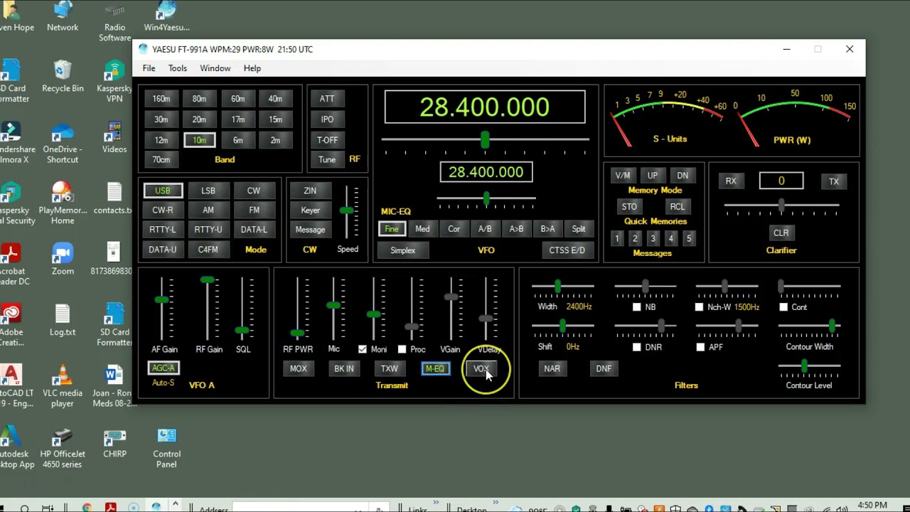Click the clarifier RX button
This screenshot has height=512, width=910.
pos(731,181)
